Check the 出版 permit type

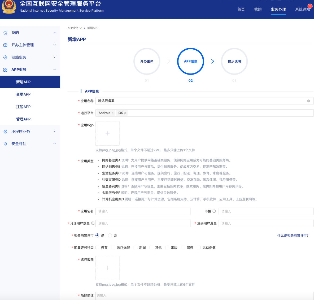click(167, 247)
